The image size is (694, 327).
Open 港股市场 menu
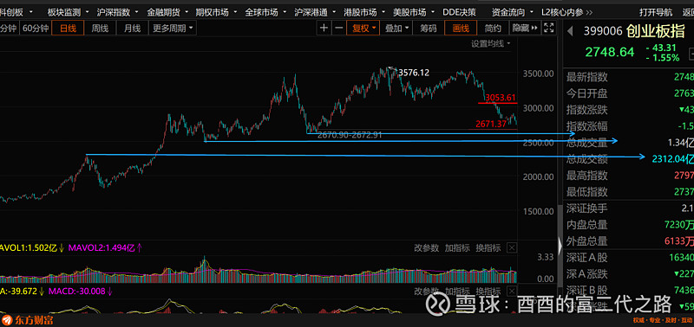(x=364, y=12)
